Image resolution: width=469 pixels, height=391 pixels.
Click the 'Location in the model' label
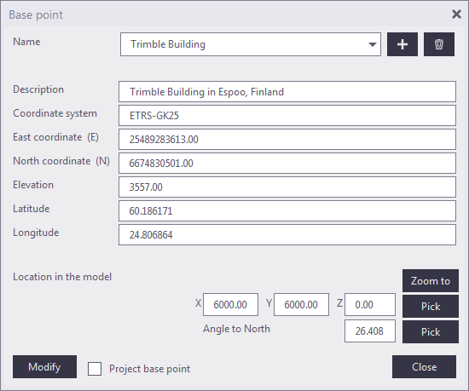(62, 277)
